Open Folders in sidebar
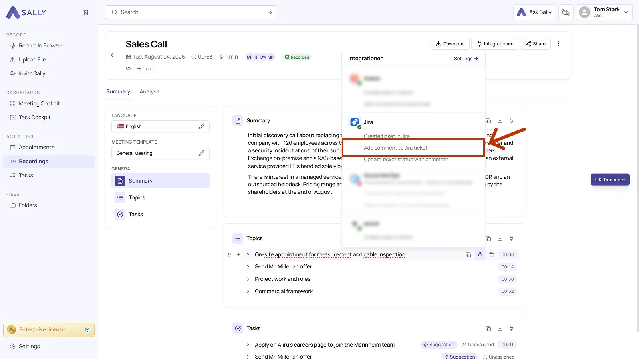This screenshot has height=359, width=639. [28, 205]
